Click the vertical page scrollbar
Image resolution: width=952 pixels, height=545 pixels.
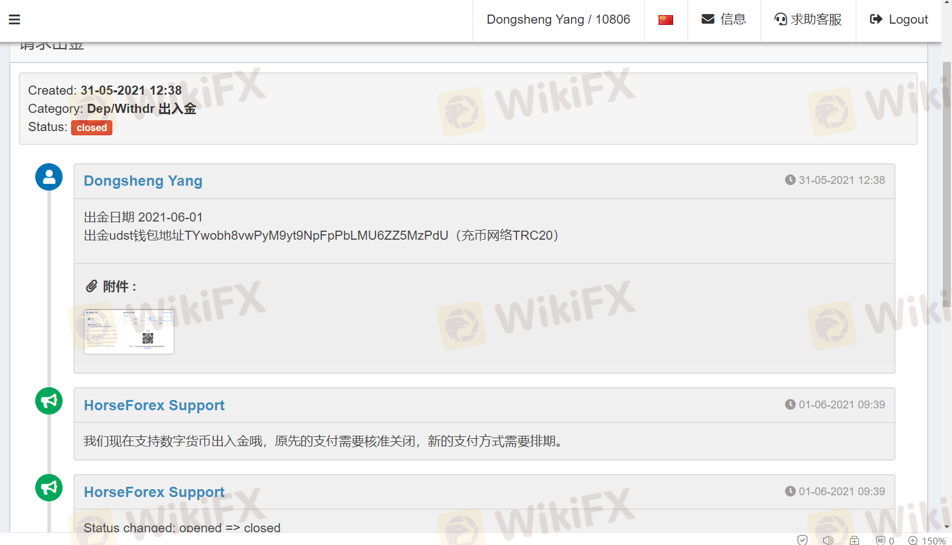[947, 182]
